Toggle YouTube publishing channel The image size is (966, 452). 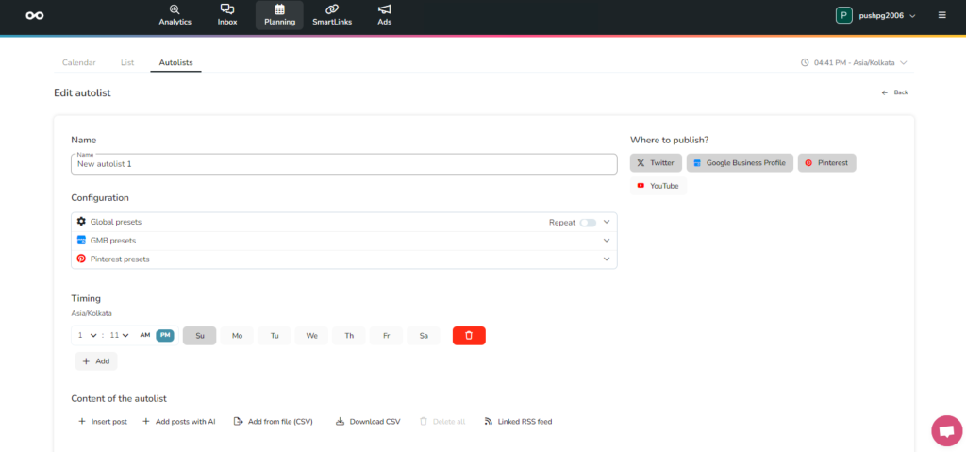click(x=658, y=186)
